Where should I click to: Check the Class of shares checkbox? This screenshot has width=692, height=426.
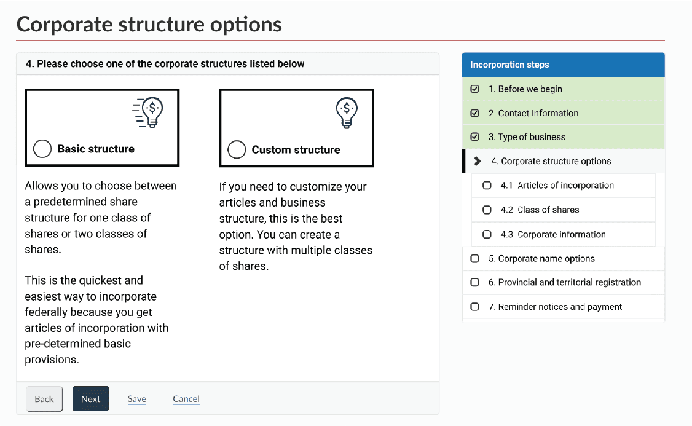pos(487,210)
